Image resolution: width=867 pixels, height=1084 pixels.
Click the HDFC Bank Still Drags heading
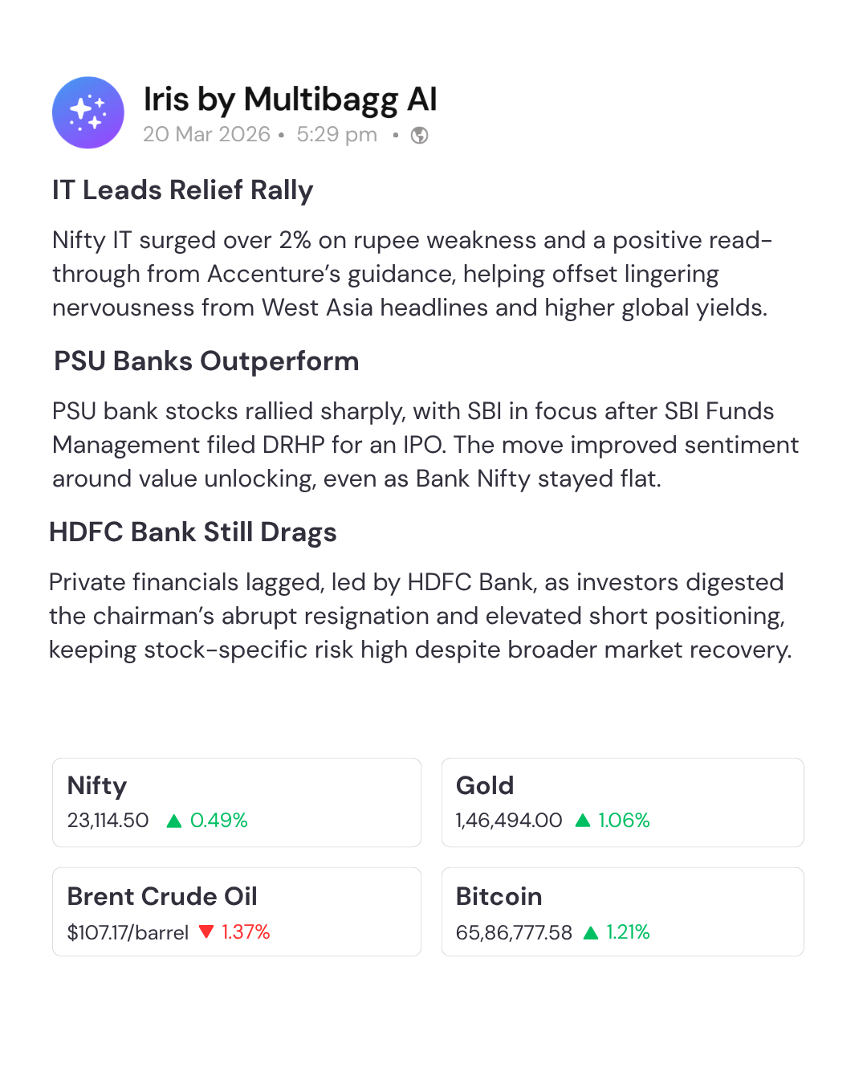coord(193,532)
